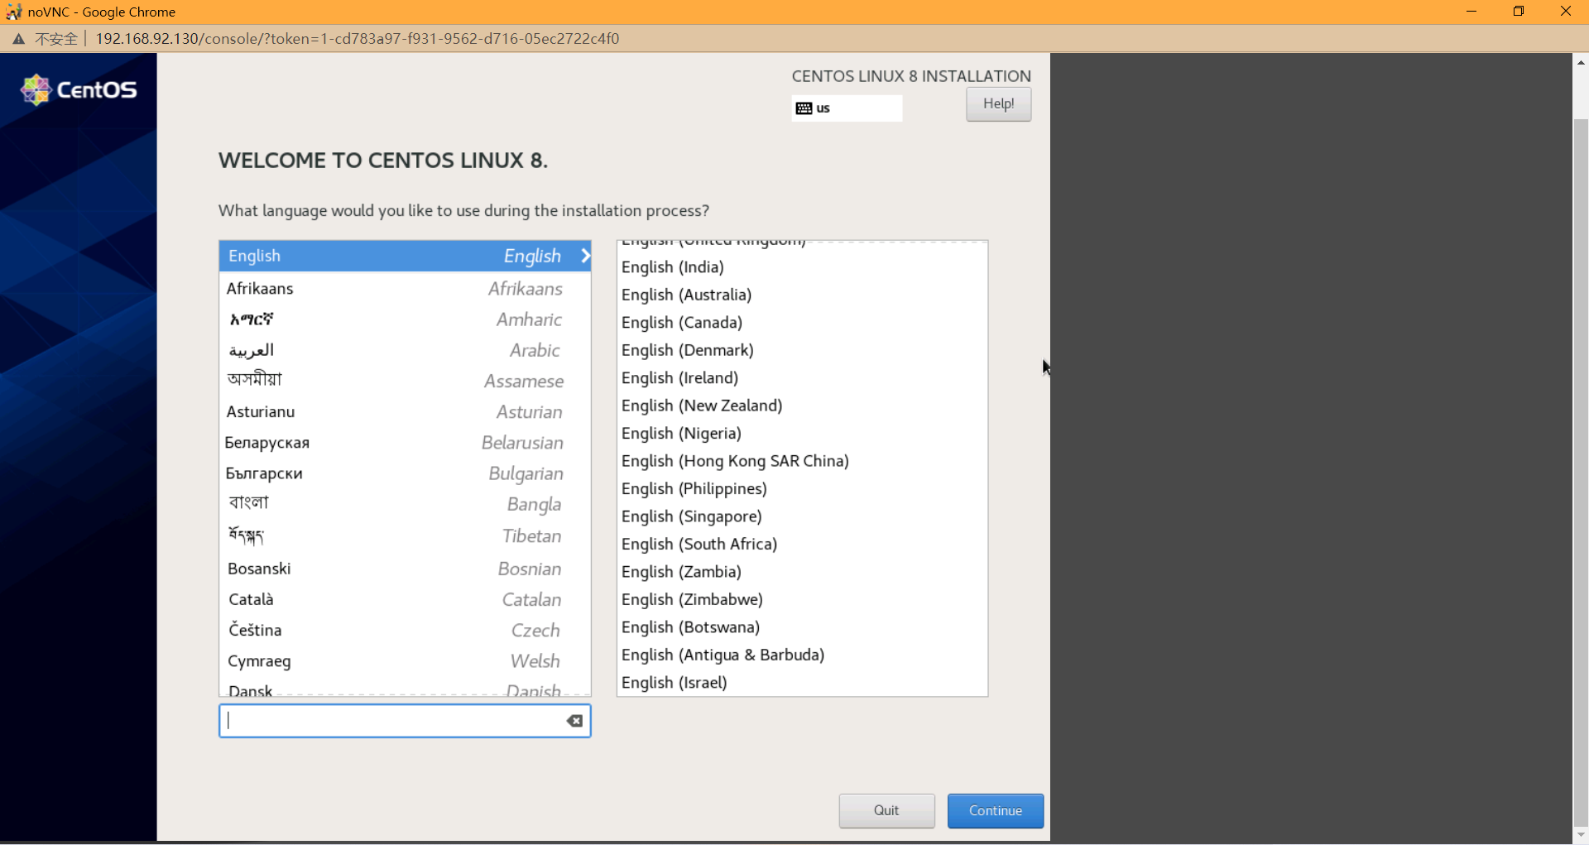Screen dimensions: 1589x845
Task: Click the Help! button
Action: point(998,104)
